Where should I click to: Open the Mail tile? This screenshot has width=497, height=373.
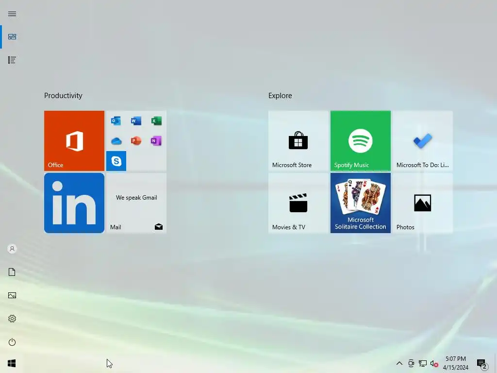[136, 203]
